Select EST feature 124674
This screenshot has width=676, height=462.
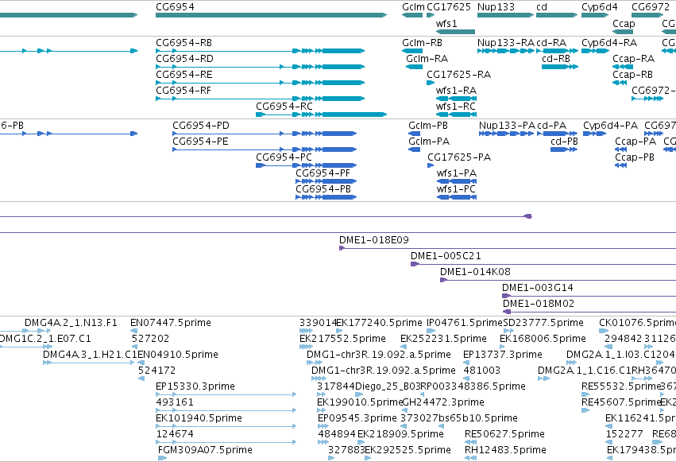coord(226,442)
